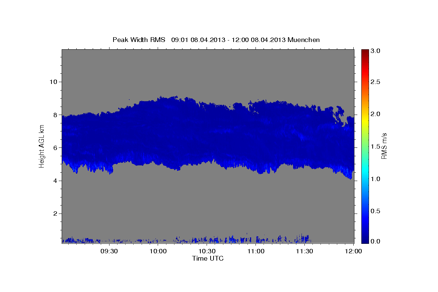Click the 09:30 time tick label
The height and width of the screenshot is (292, 438).
pyautogui.click(x=109, y=251)
